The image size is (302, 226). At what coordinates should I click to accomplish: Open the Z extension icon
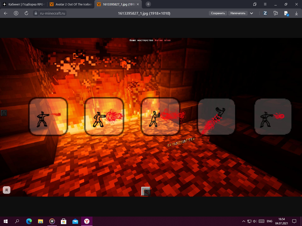(x=265, y=13)
